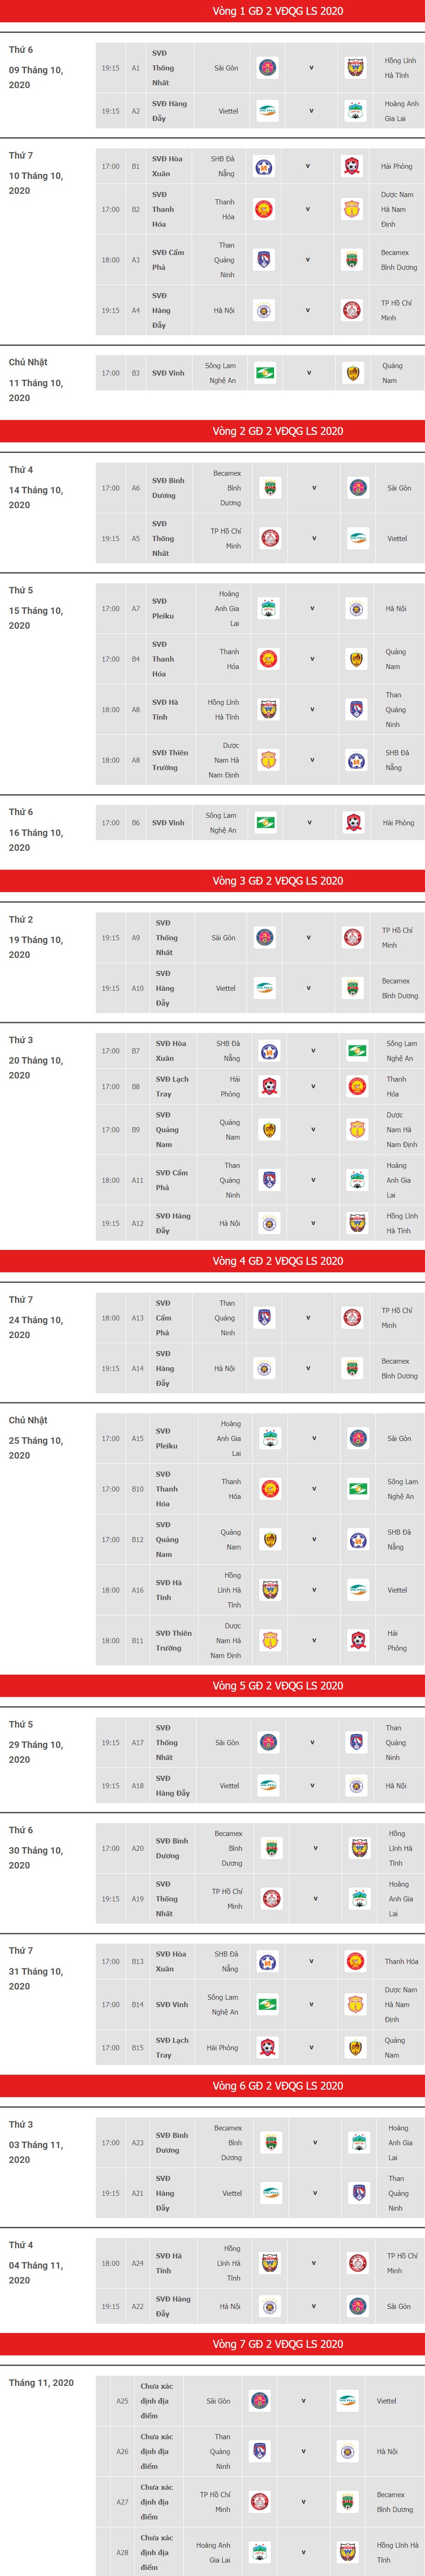Open Hải Phòng crest in match B1

(x=352, y=166)
